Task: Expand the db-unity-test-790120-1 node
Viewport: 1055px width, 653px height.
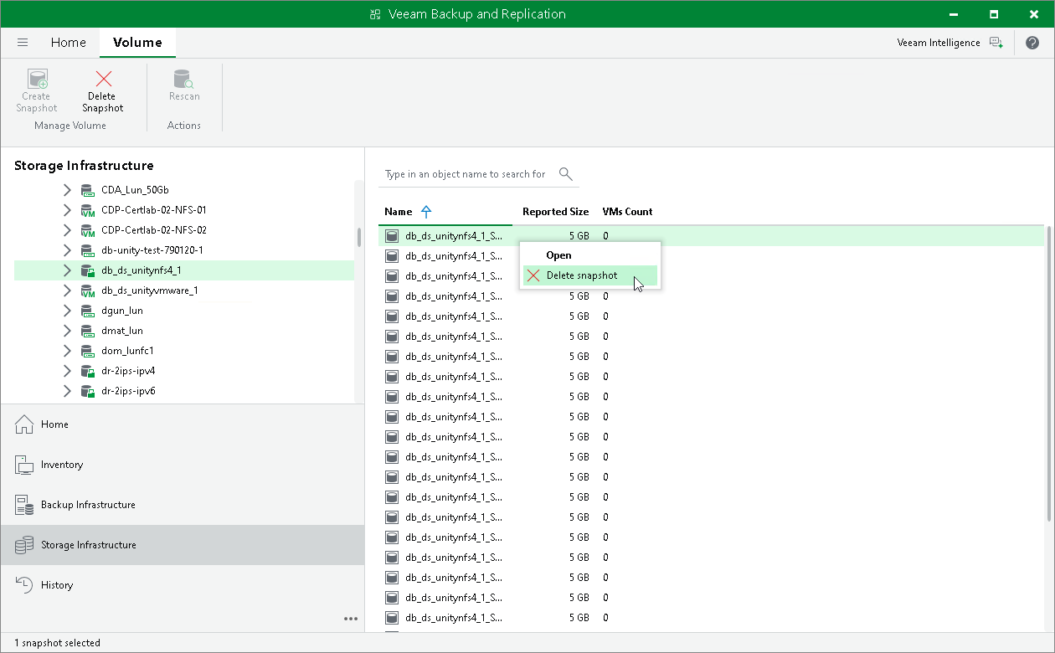Action: [x=67, y=250]
